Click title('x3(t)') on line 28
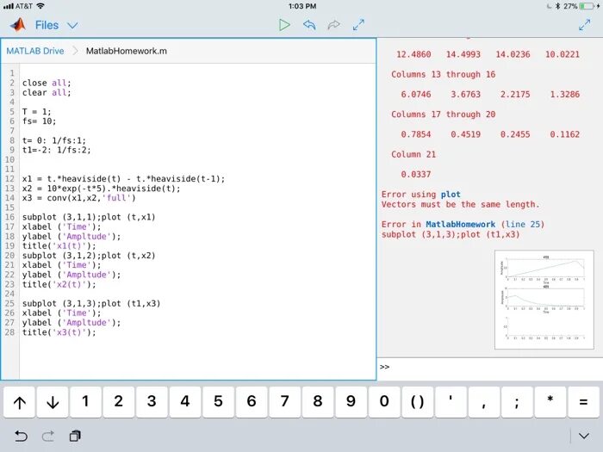603x452 pixels. pos(59,332)
